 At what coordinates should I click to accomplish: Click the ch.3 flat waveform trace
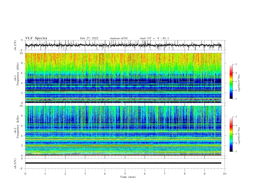[123, 163]
